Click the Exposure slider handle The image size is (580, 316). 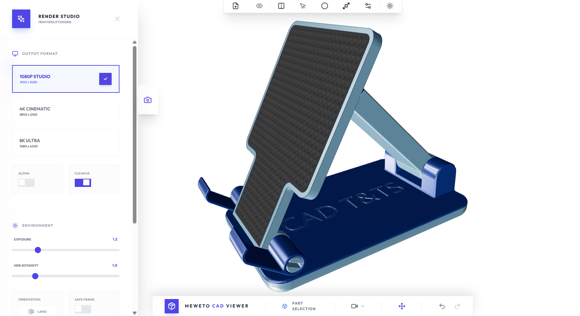[38, 250]
